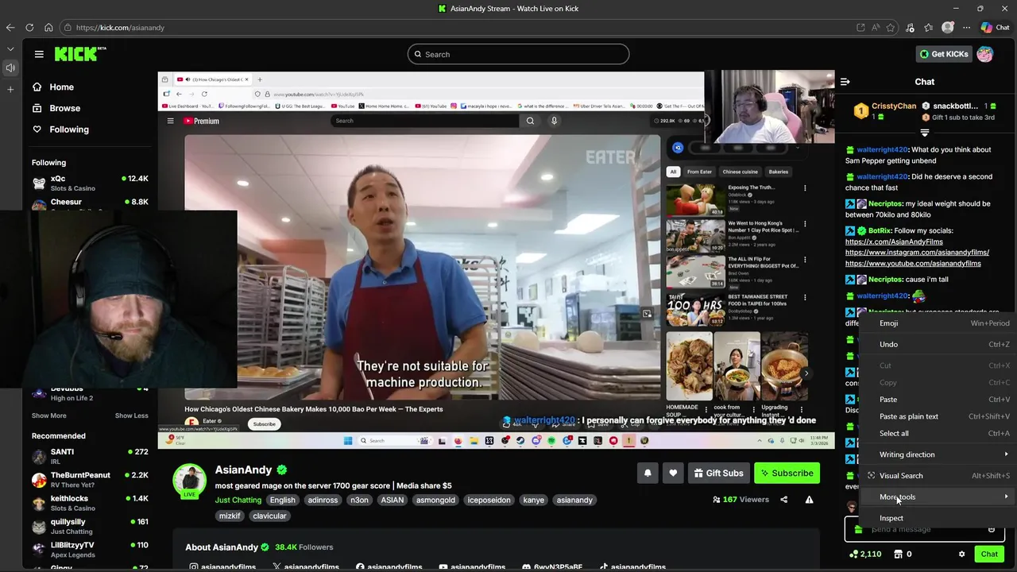Open Browse in Kick sidebar

point(56,108)
